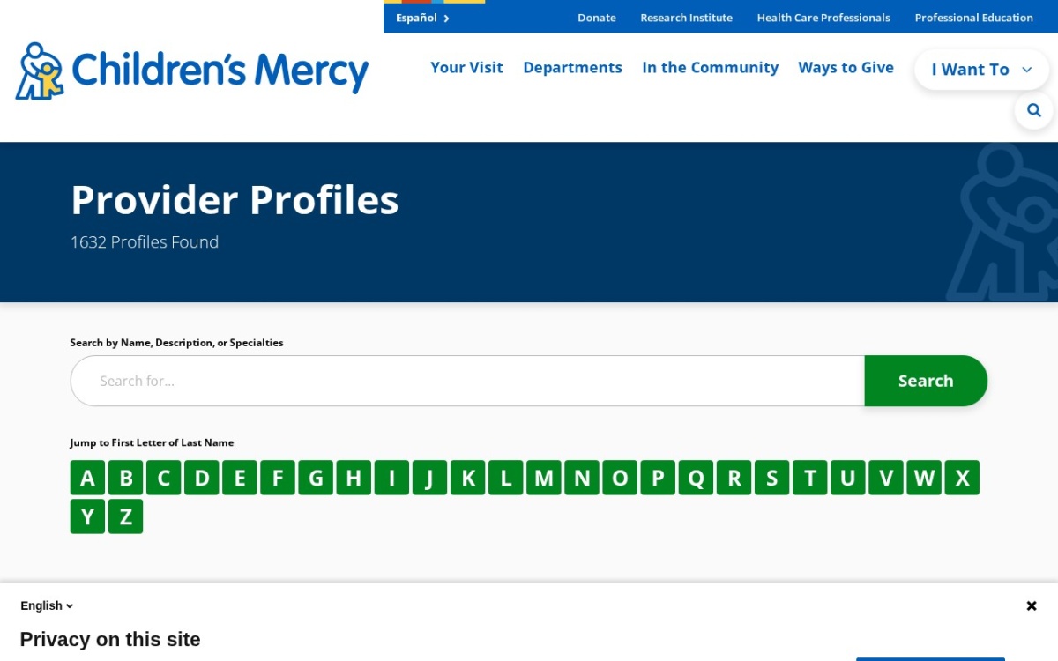The width and height of the screenshot is (1058, 661).
Task: Jump to last names starting with Q
Action: click(696, 478)
